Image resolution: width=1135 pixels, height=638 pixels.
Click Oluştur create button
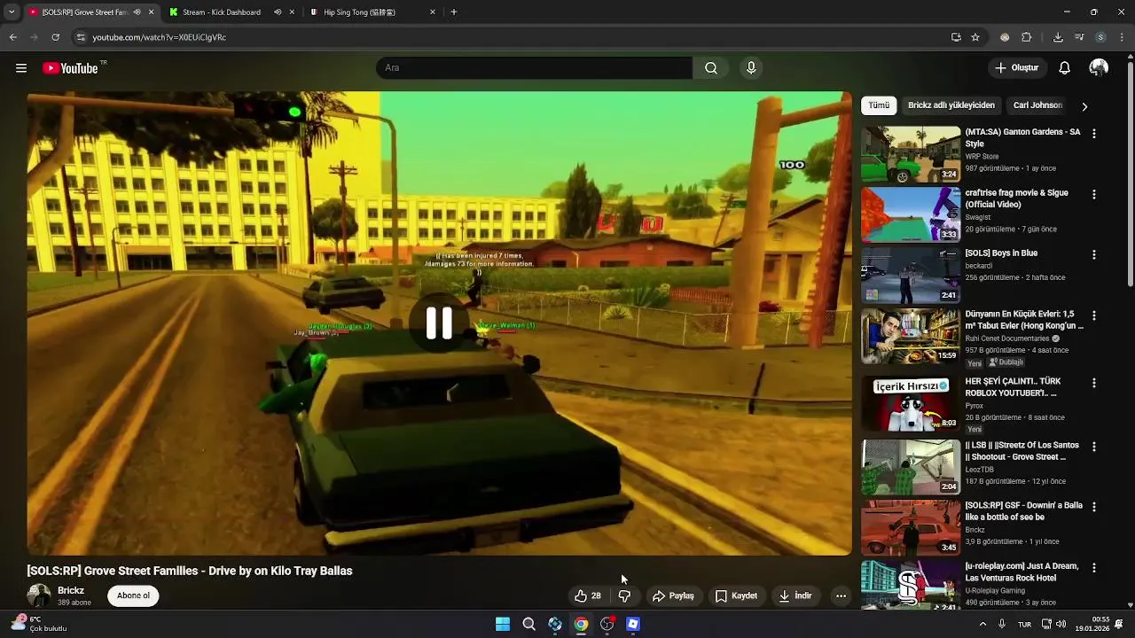tap(1016, 68)
